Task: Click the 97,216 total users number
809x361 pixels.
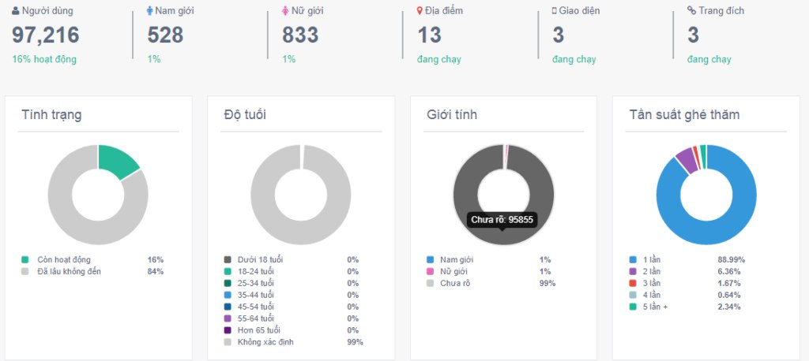Action: pos(46,35)
